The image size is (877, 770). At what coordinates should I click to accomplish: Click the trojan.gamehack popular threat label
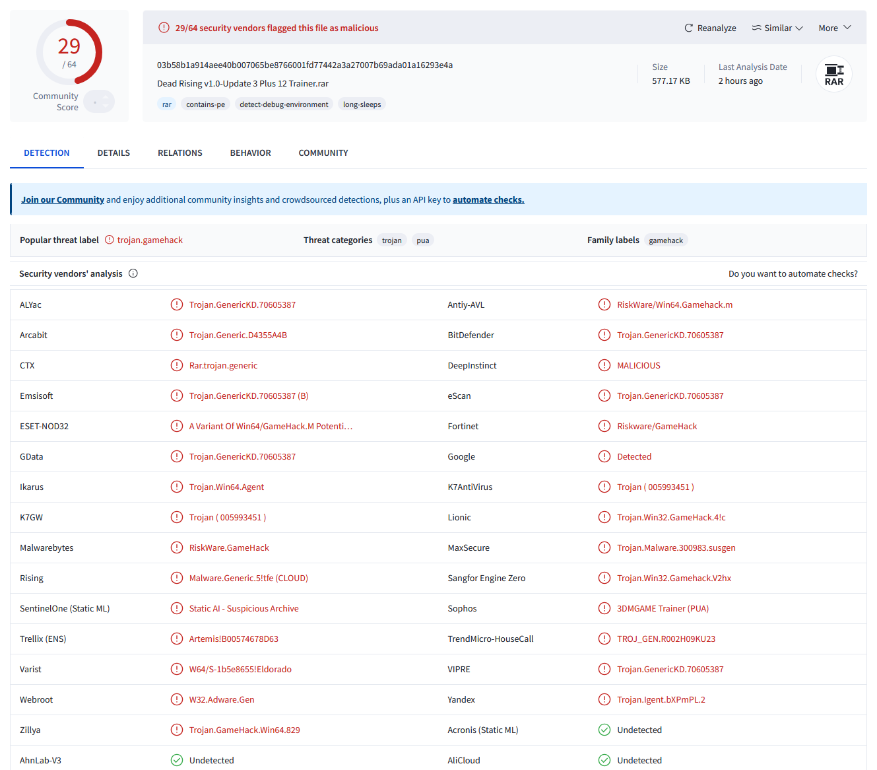coord(150,240)
